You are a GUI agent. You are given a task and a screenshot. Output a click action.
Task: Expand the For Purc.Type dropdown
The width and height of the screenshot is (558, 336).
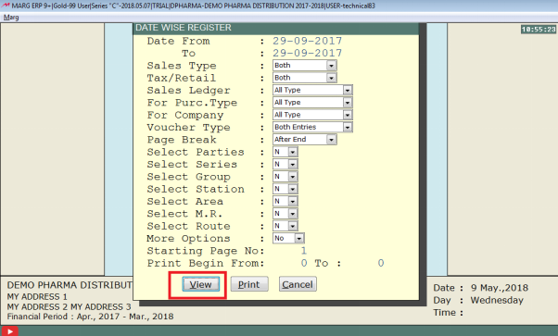(348, 103)
